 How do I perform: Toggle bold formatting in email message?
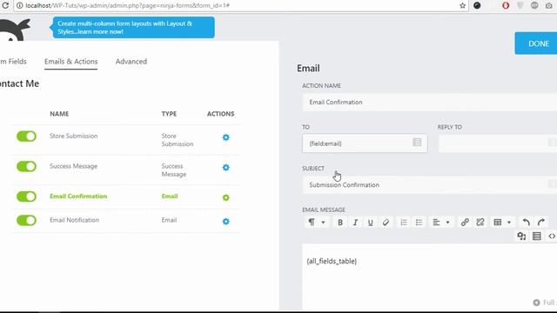click(340, 223)
